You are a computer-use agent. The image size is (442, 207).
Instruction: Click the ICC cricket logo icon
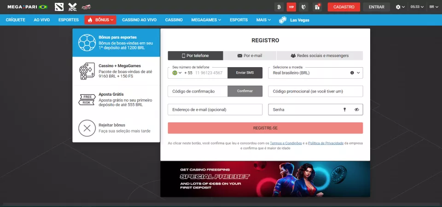tap(72, 7)
